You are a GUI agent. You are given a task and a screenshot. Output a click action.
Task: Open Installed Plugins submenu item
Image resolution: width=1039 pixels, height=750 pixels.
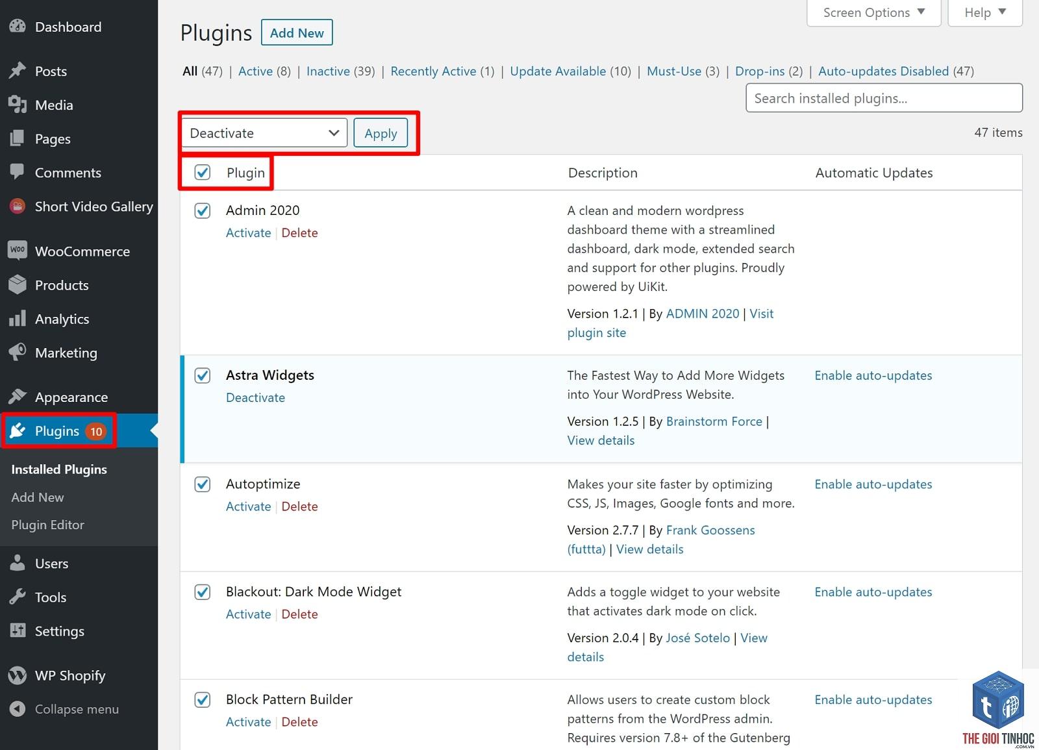coord(59,469)
